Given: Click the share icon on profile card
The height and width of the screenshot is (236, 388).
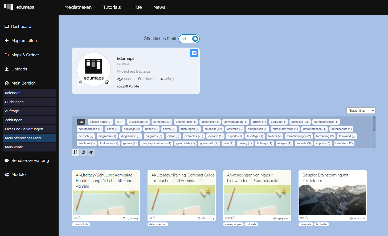Looking at the screenshot, I should [194, 53].
